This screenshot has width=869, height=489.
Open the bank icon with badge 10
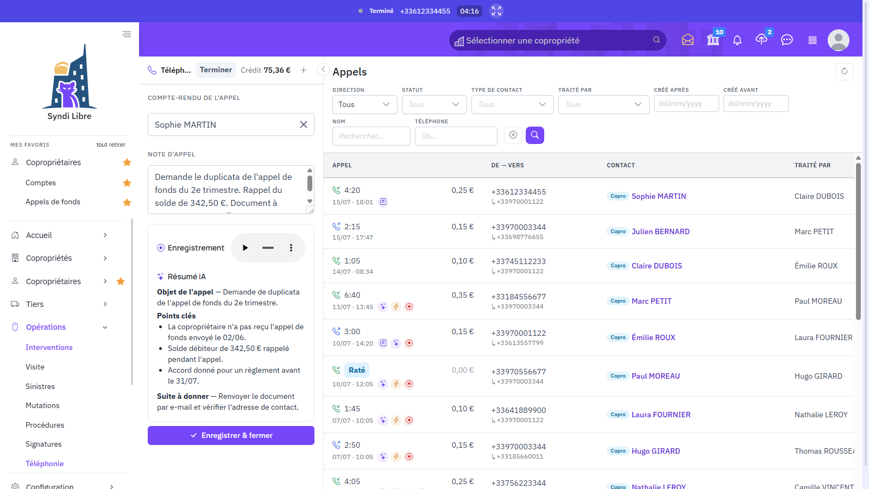[713, 40]
